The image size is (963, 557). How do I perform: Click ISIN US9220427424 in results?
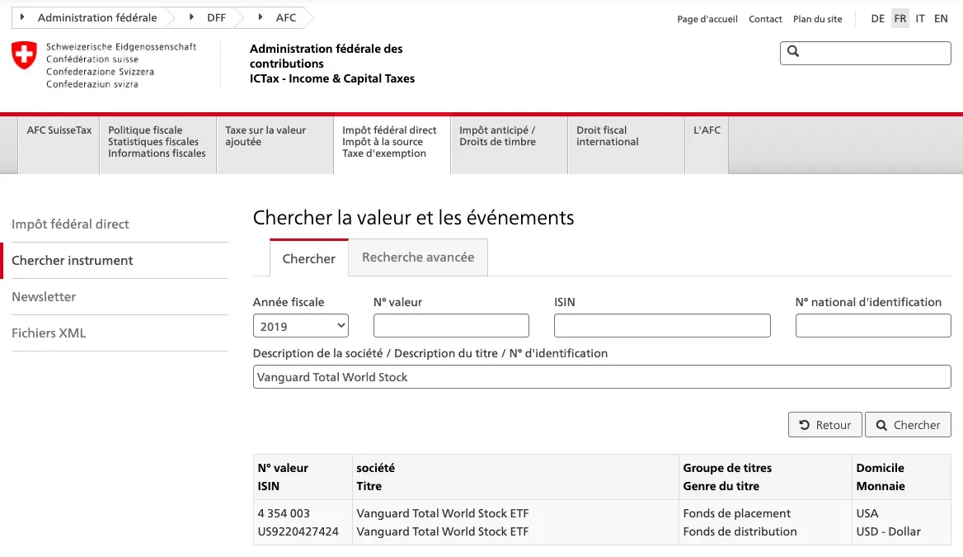click(298, 531)
